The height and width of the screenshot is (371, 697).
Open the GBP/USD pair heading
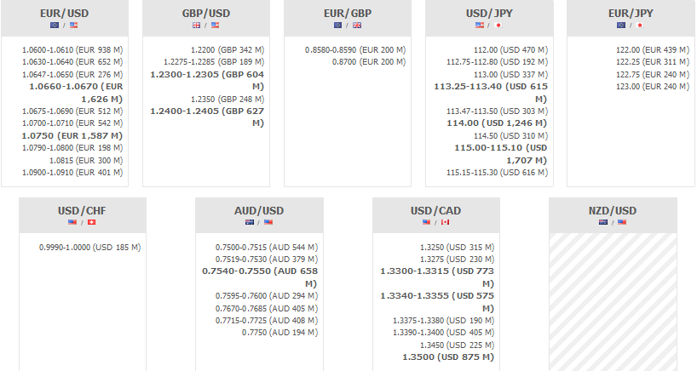(206, 14)
